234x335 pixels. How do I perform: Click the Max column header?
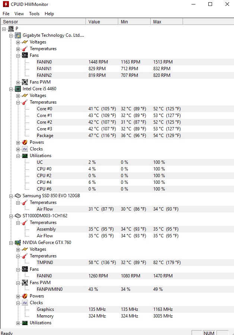157,22
